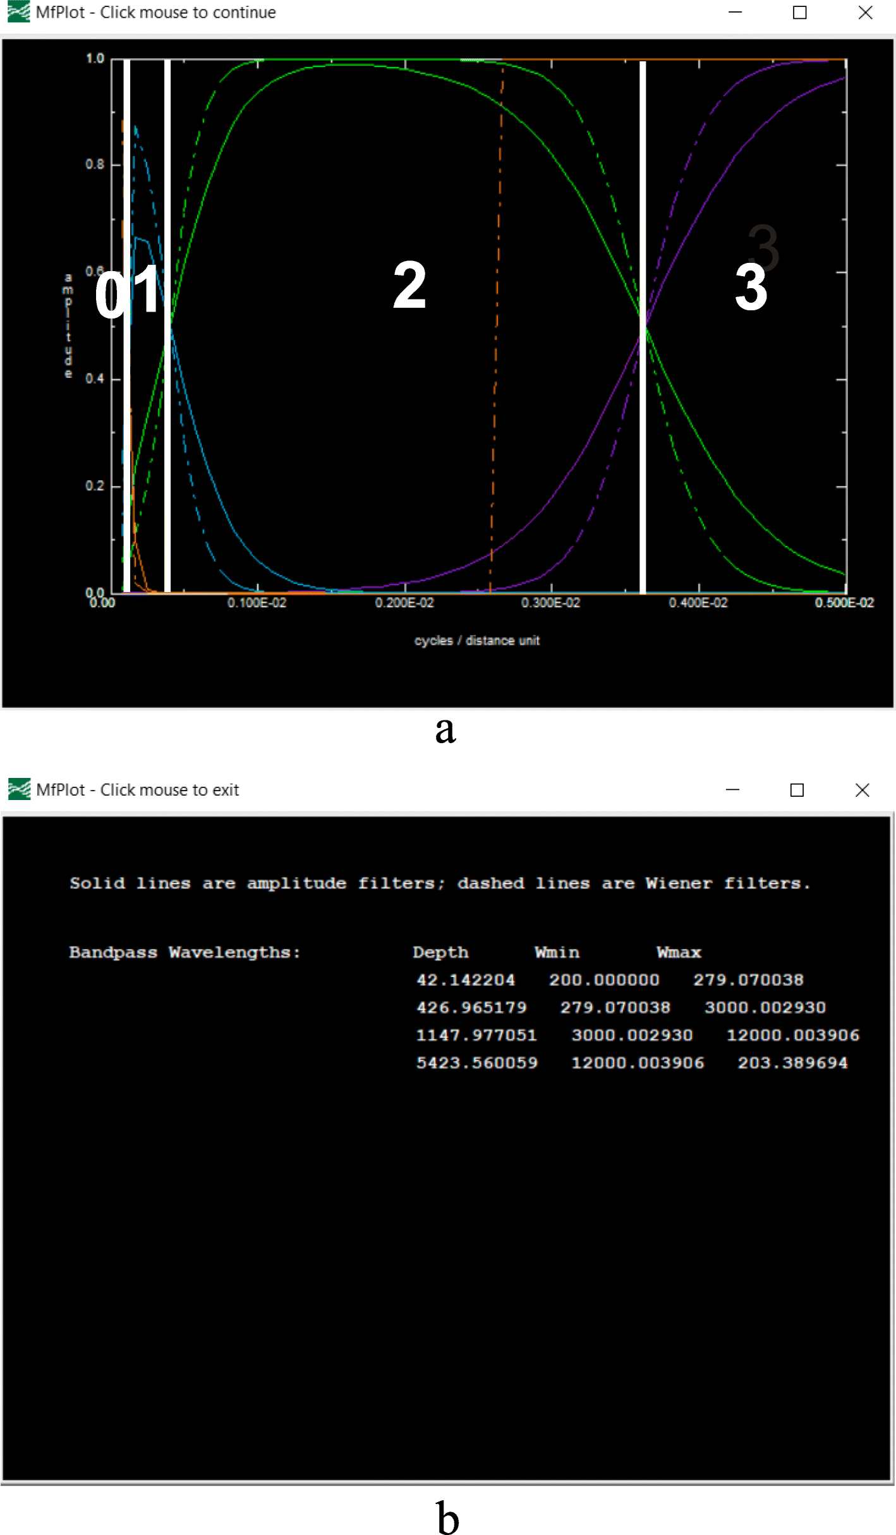
Task: Click the Wmax value 3000.002930 in second row
Action: 765,1008
